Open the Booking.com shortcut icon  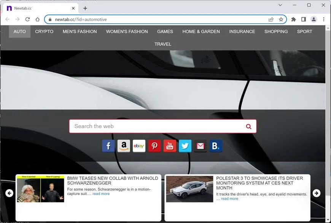pos(216,146)
